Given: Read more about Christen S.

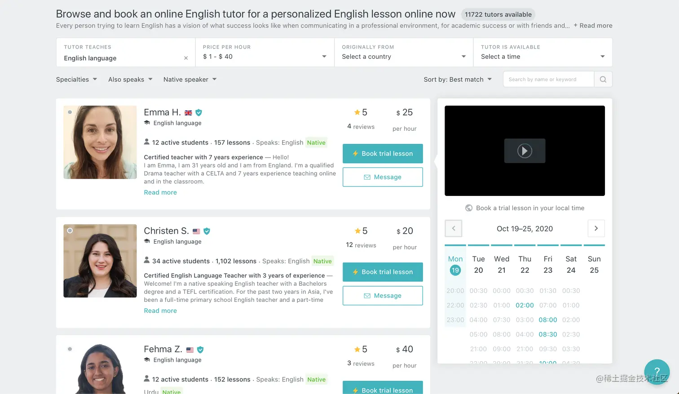Looking at the screenshot, I should point(160,311).
